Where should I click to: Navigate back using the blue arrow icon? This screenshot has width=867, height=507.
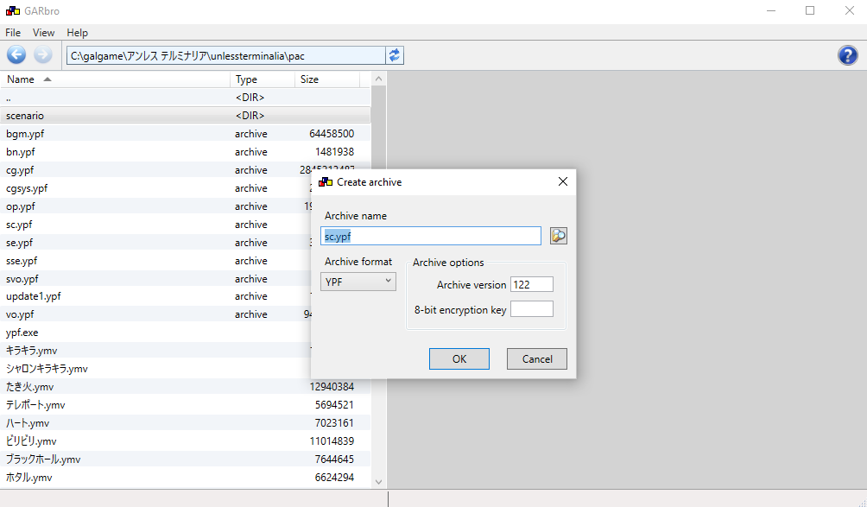pos(16,54)
